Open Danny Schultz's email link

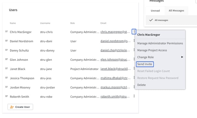115,50
